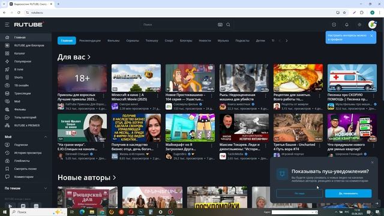Open RUTUBE x PREMIER in sidebar
Viewport: 384px width, 216px height.
(x=26, y=125)
